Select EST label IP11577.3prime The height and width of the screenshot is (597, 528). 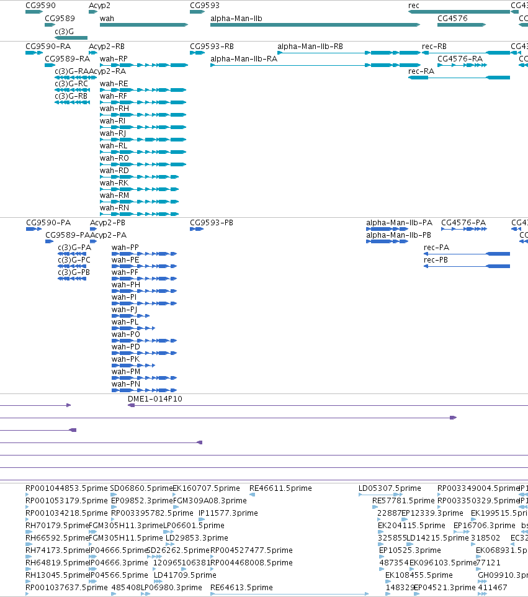pyautogui.click(x=228, y=513)
